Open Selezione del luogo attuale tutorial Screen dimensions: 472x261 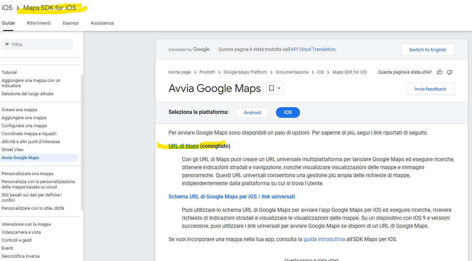pos(27,94)
